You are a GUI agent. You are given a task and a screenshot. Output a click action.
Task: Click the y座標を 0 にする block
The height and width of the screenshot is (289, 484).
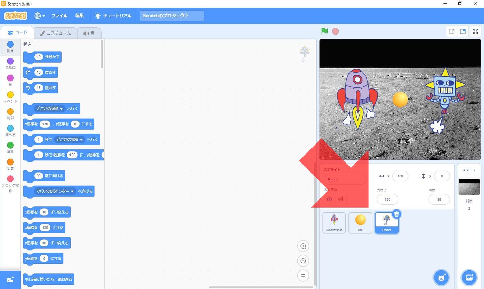(x=43, y=258)
